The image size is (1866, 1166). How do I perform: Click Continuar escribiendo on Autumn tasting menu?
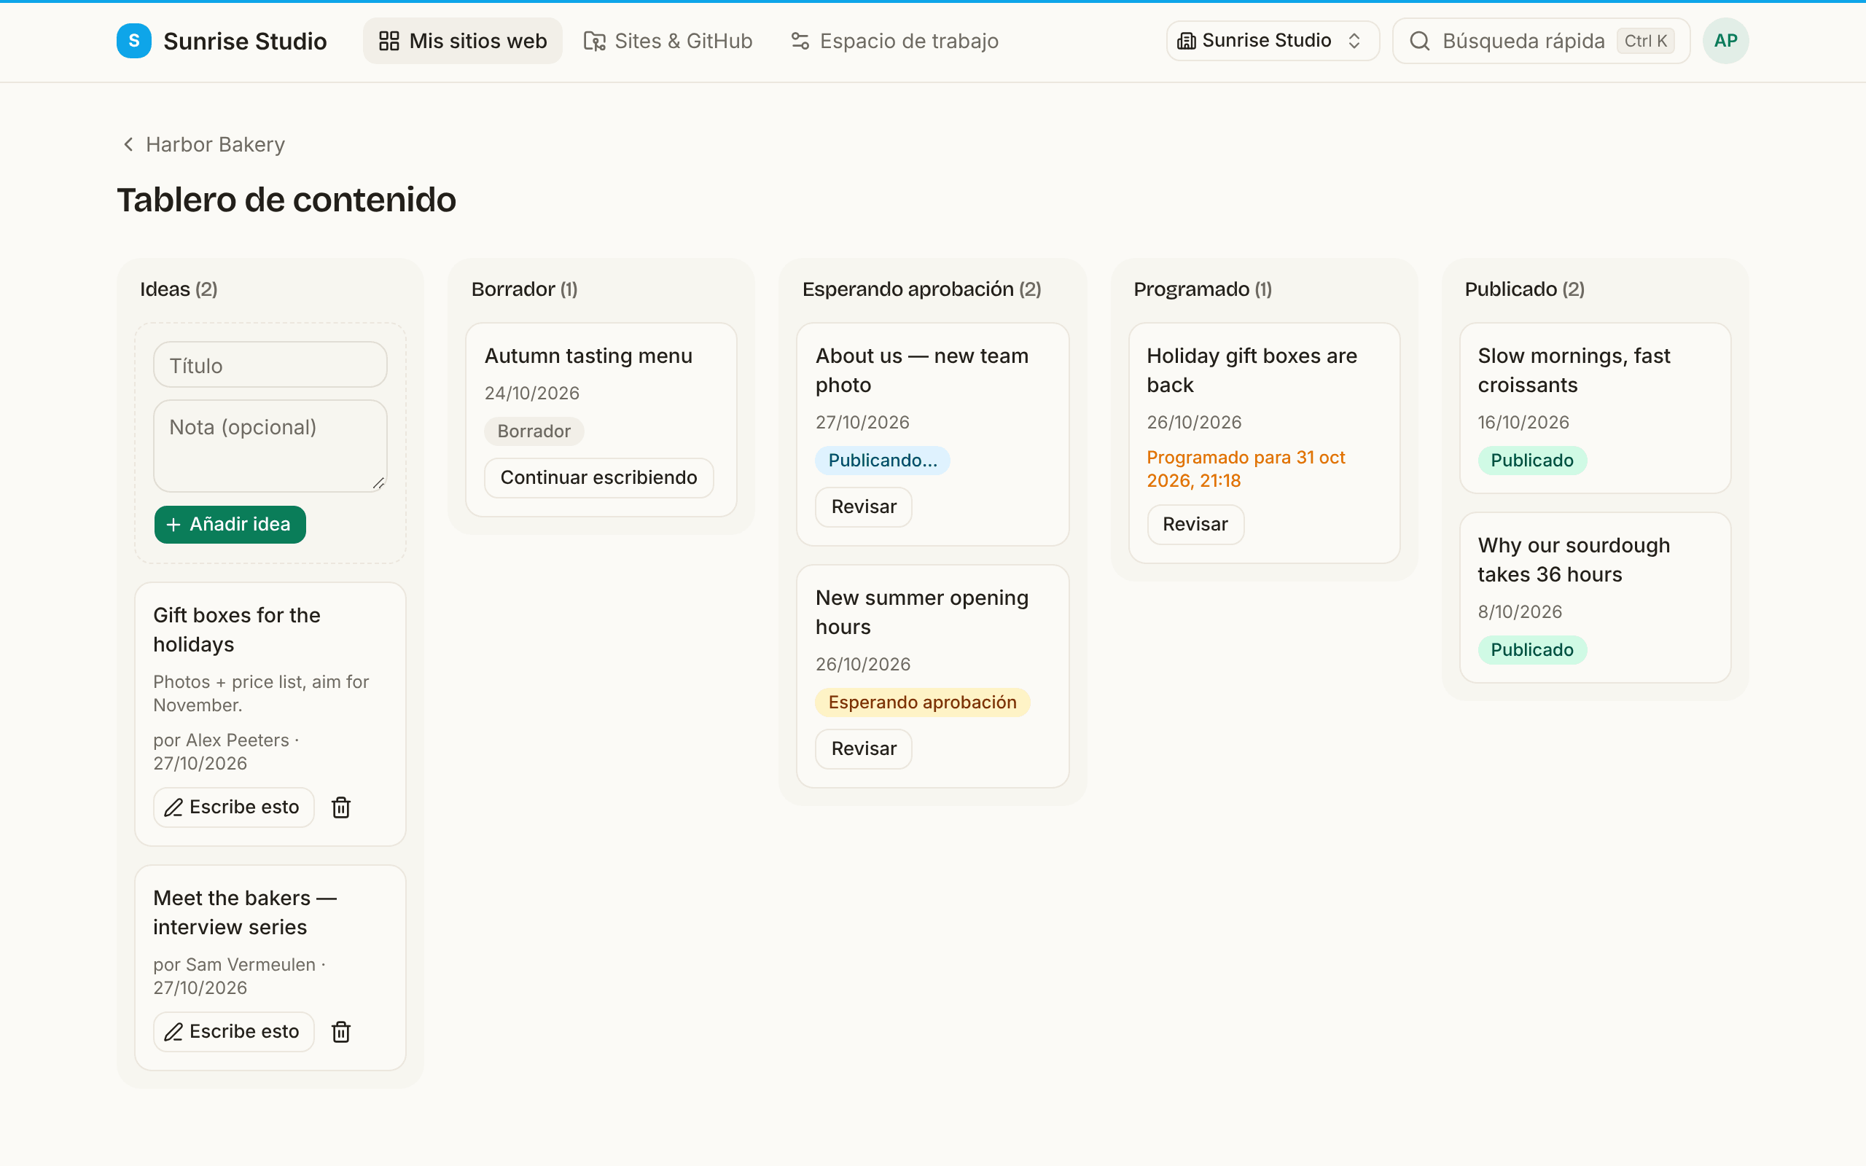pos(598,477)
